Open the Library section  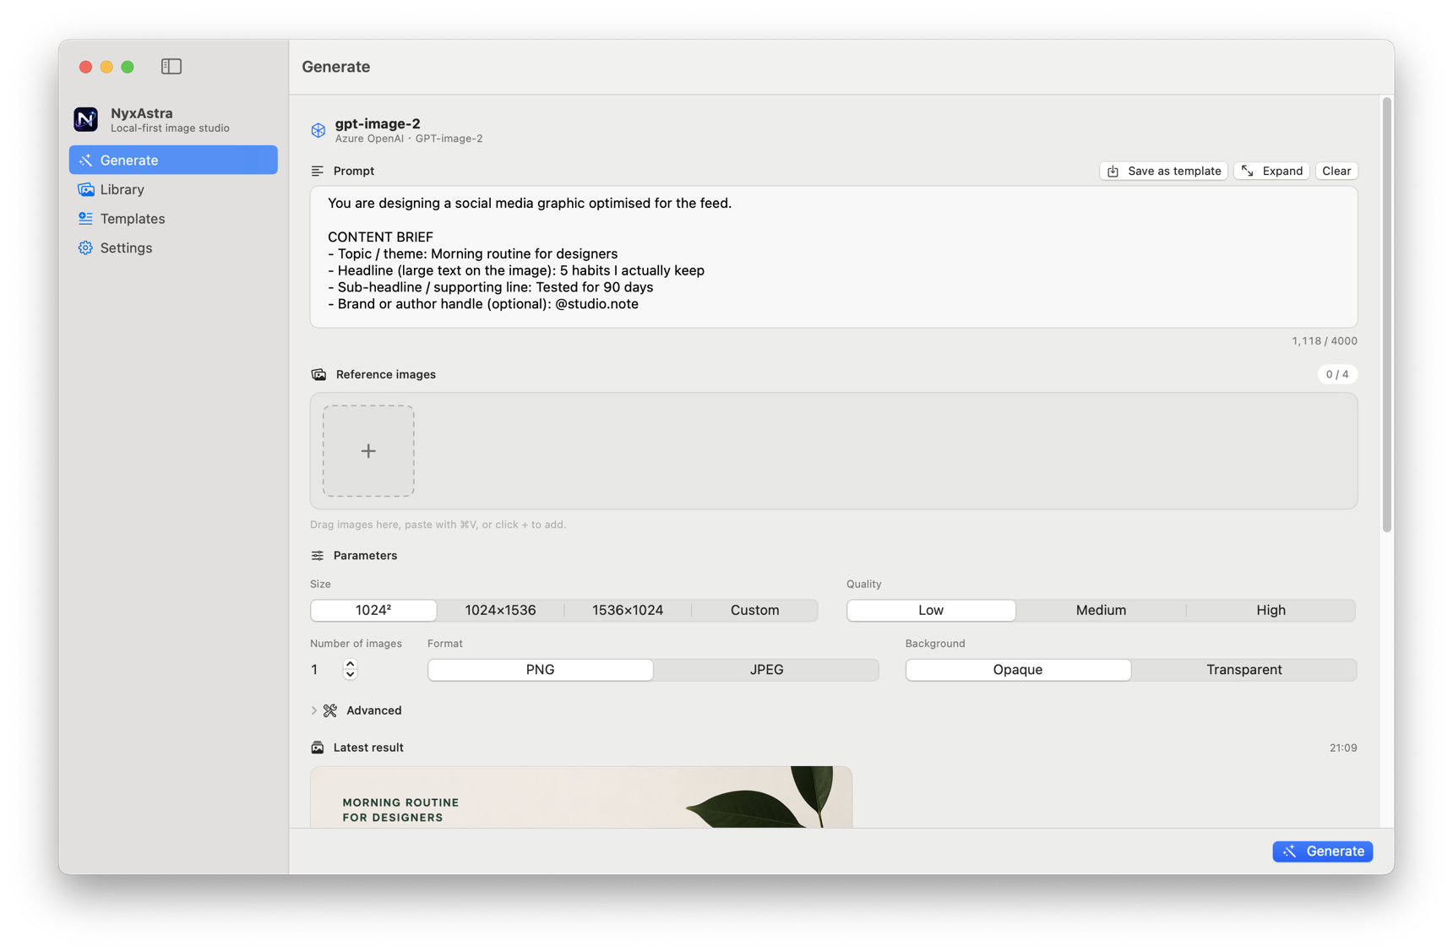tap(173, 189)
